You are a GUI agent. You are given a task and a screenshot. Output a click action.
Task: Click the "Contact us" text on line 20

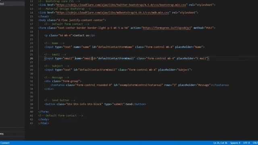81,35
